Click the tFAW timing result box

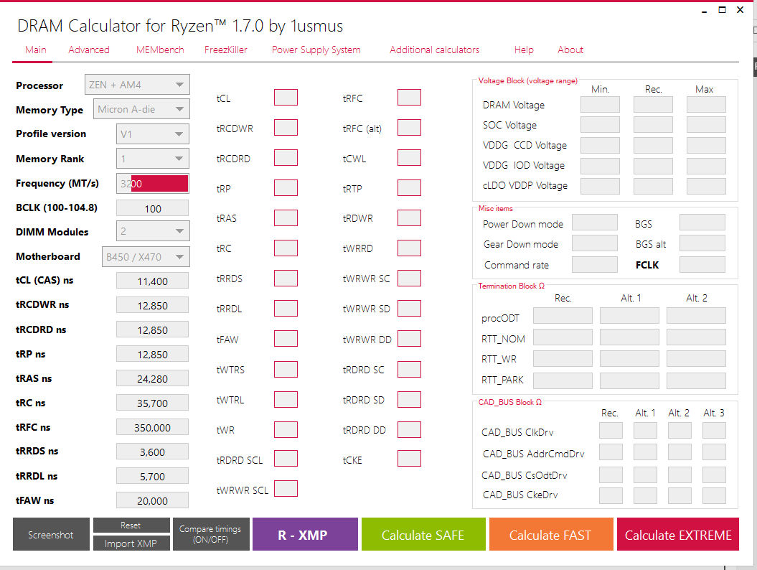tap(286, 339)
